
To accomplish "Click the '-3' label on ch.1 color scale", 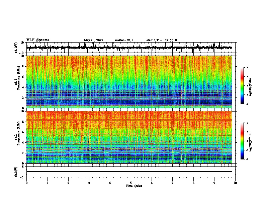I will 247,67.
